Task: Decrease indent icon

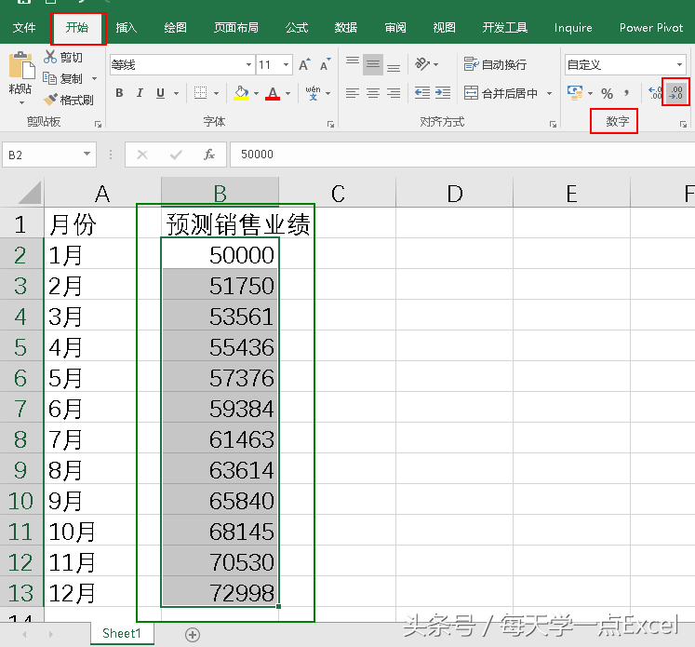Action: coord(422,93)
